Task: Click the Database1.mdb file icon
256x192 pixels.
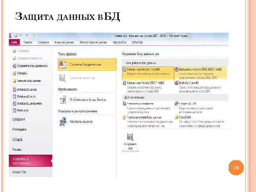Action: tap(14, 96)
